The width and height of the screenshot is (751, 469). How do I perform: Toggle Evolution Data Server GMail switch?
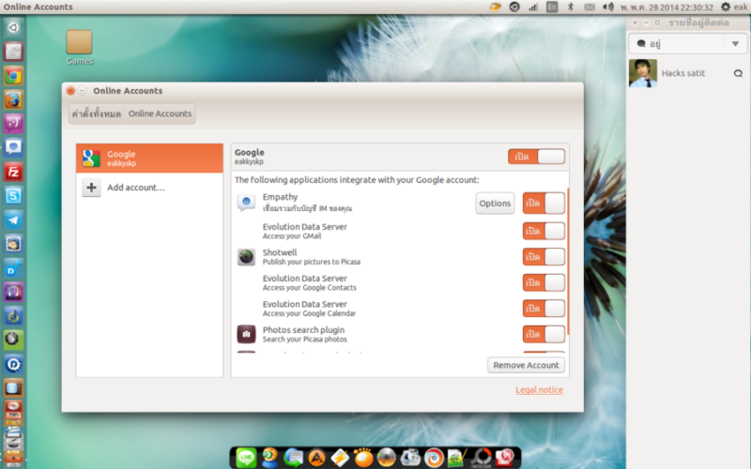544,231
